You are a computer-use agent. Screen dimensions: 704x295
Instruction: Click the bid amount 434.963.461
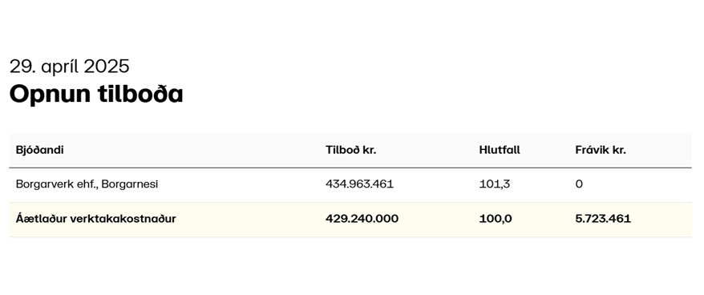click(x=359, y=184)
